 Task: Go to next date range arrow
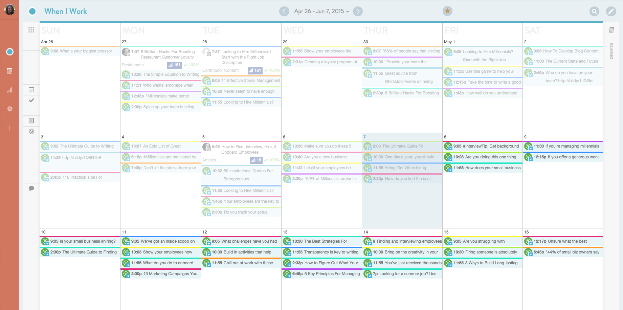click(358, 11)
